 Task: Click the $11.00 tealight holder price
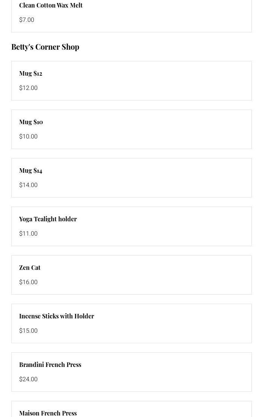pos(28,234)
